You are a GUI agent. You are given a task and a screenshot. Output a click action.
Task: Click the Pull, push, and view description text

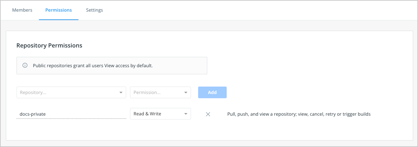coord(299,114)
